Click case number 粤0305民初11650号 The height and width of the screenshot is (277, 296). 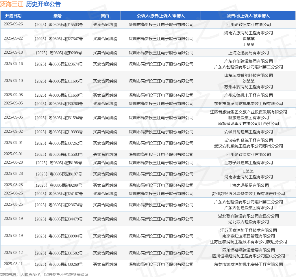[59, 95]
